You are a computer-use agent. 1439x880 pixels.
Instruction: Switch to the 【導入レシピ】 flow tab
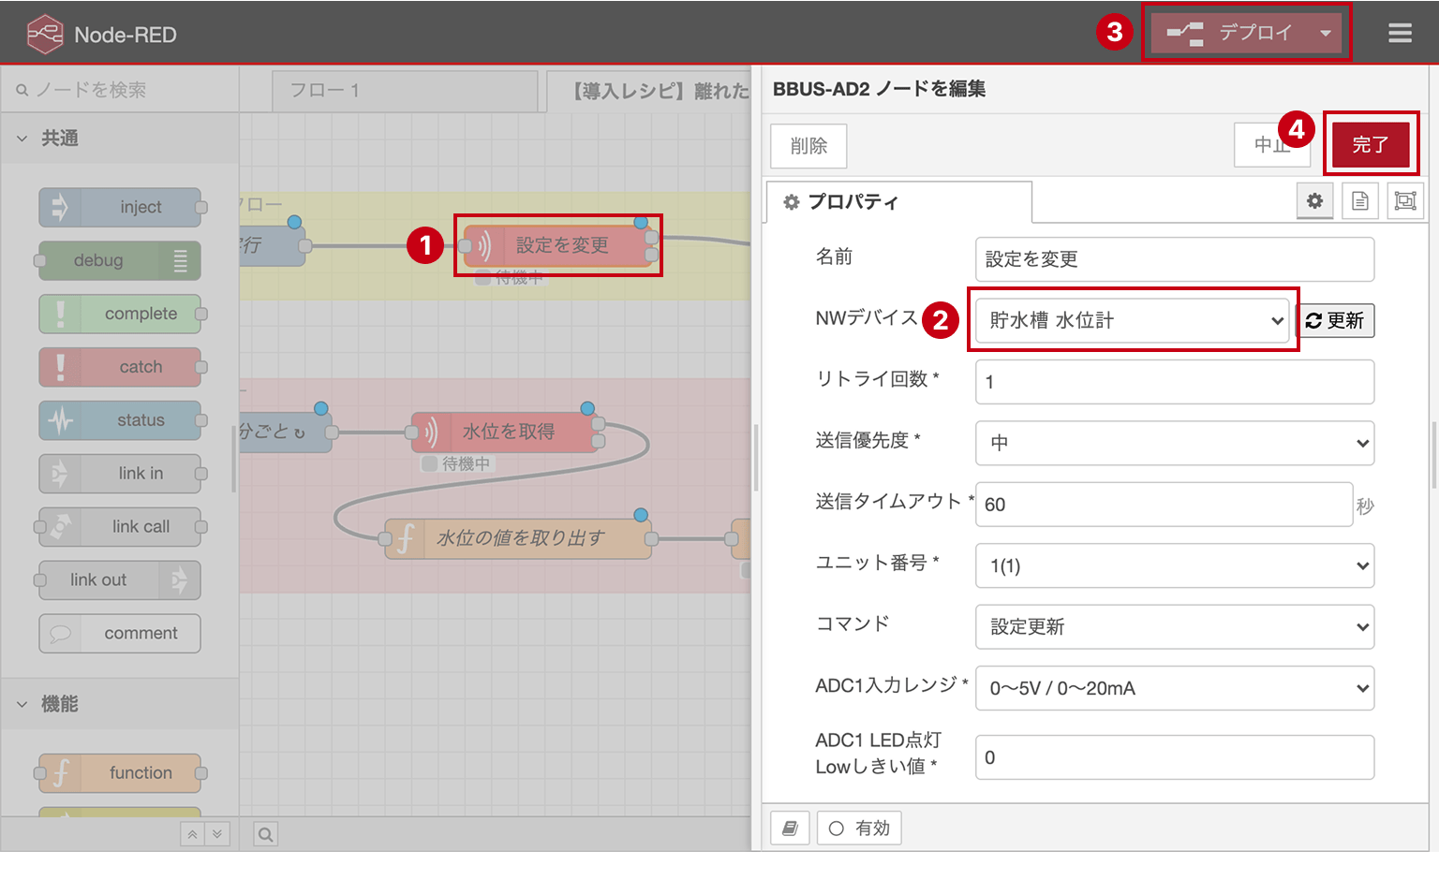click(649, 91)
